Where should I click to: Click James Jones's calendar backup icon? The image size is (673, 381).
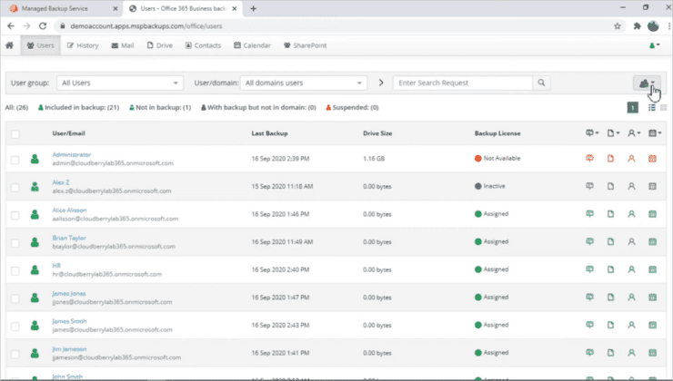tap(652, 298)
